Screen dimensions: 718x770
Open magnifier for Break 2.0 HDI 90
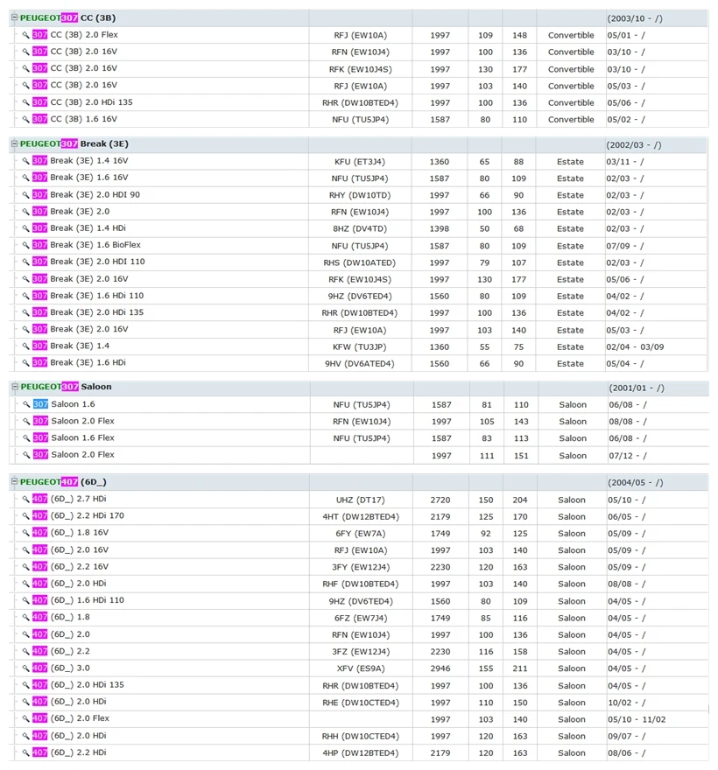point(25,195)
